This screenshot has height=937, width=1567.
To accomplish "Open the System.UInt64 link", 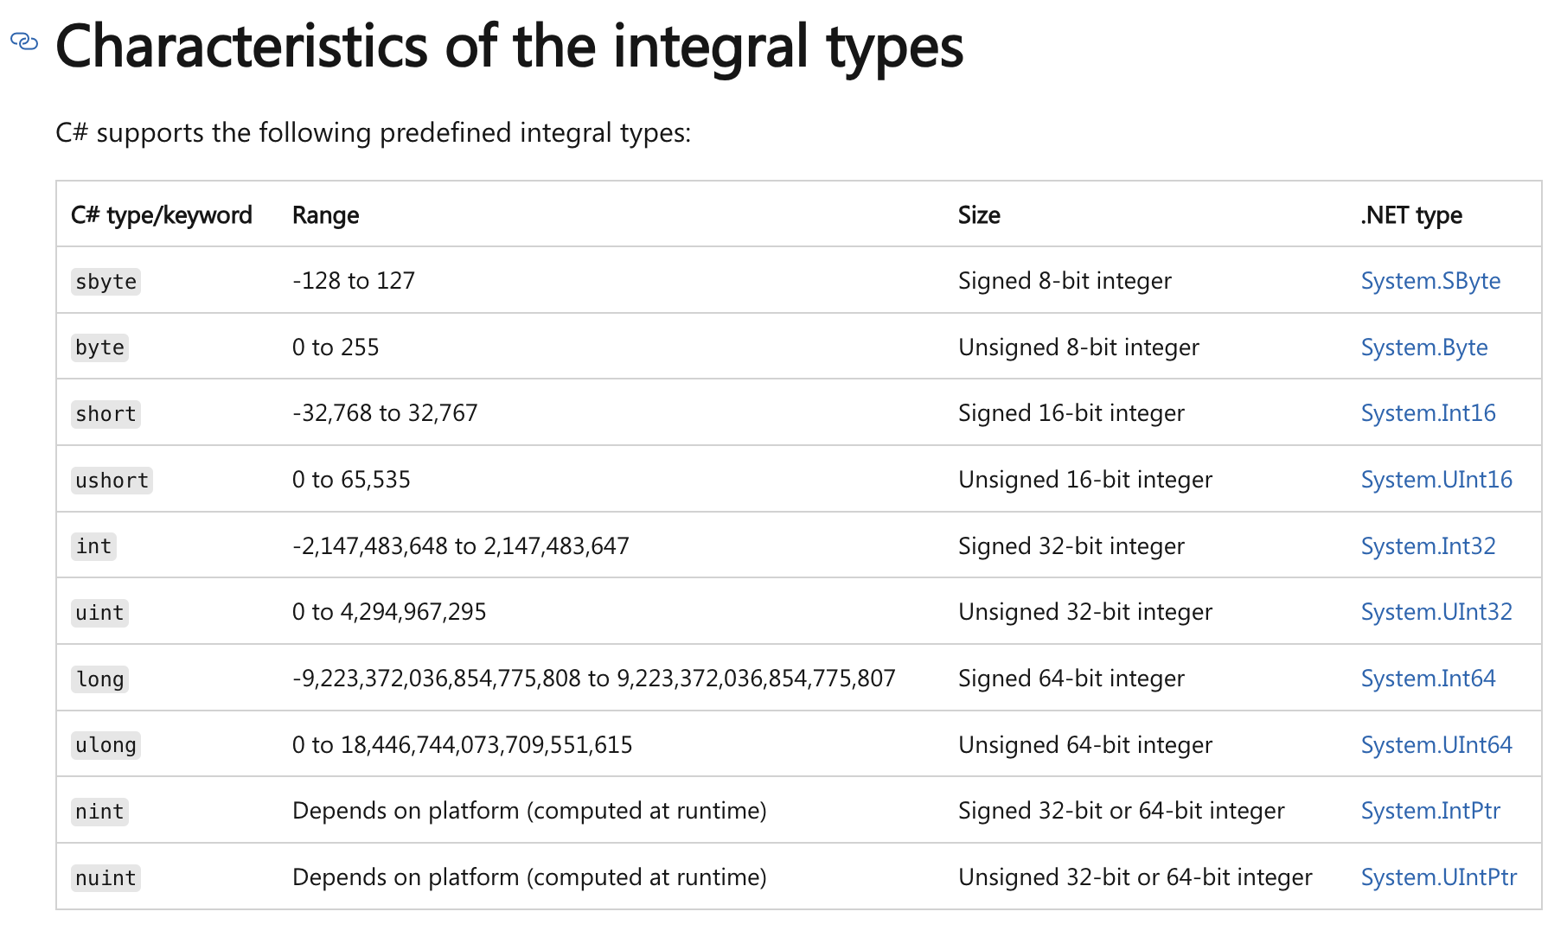I will (x=1436, y=745).
